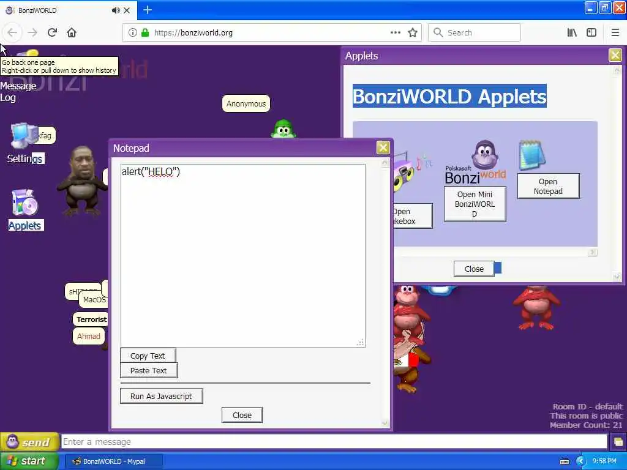Close the Notepad window with X
The width and height of the screenshot is (627, 470).
tap(383, 147)
